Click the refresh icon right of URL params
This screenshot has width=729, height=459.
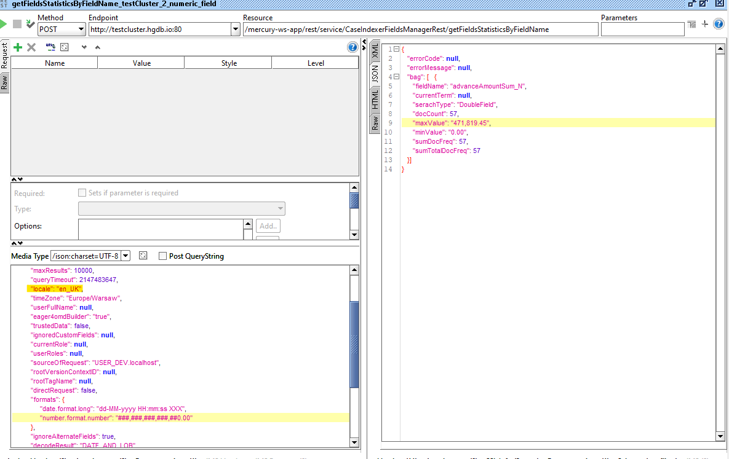click(x=65, y=47)
